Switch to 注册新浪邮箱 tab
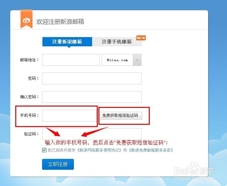This screenshot has height=186, width=227. pos(67,42)
